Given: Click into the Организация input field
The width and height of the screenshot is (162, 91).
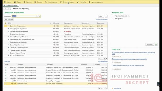Looking at the screenshot, I should click(24, 16).
